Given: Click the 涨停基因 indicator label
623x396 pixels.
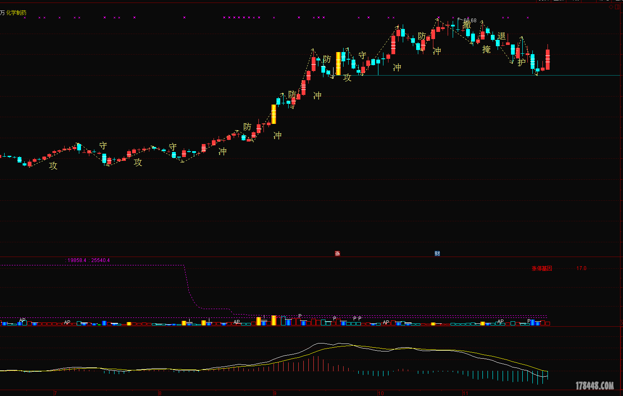Looking at the screenshot, I should [x=542, y=269].
